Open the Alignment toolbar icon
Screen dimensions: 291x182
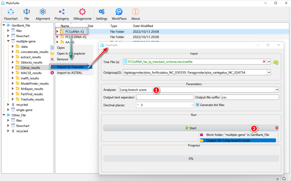click(x=43, y=12)
